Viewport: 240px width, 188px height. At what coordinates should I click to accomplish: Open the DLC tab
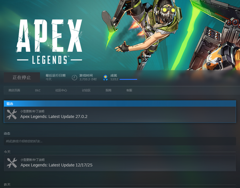point(38,91)
